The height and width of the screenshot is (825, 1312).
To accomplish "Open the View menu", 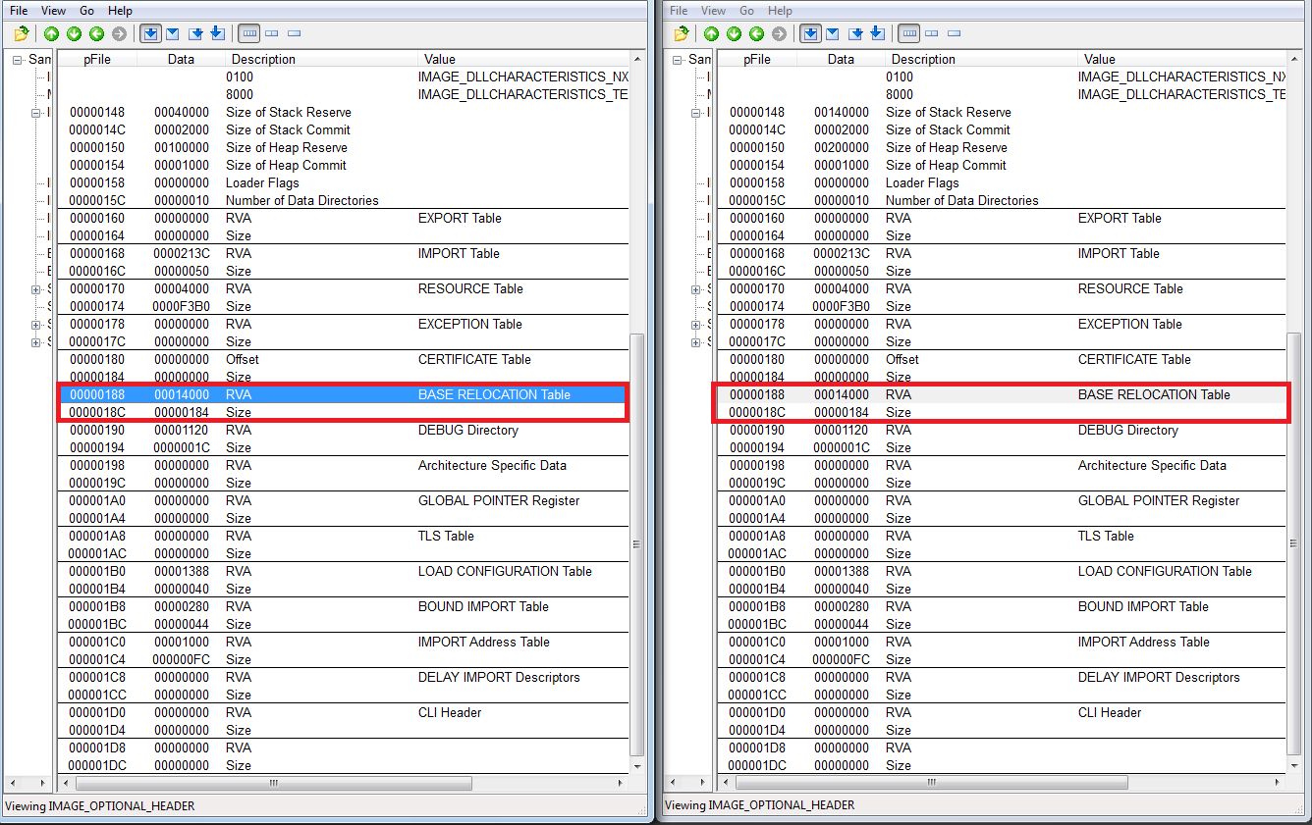I will pyautogui.click(x=53, y=11).
